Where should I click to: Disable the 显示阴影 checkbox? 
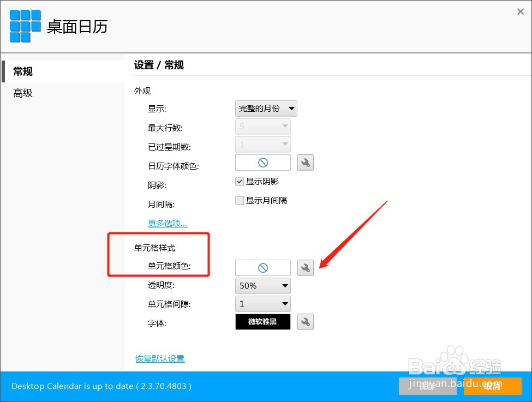click(239, 181)
